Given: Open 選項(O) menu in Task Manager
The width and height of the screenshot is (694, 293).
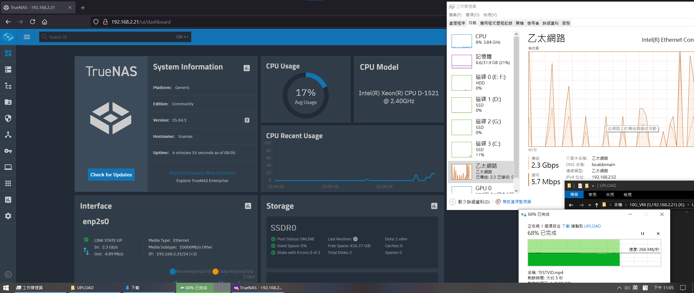Looking at the screenshot, I should pos(472,15).
